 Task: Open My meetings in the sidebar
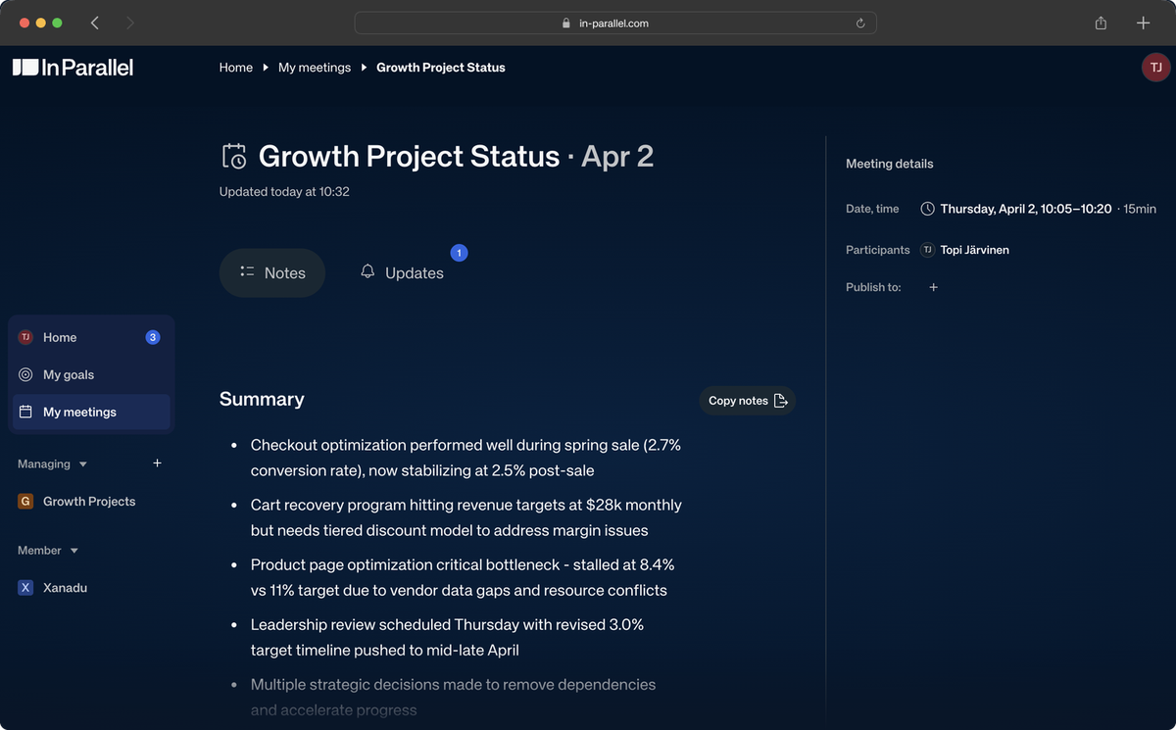click(x=91, y=412)
